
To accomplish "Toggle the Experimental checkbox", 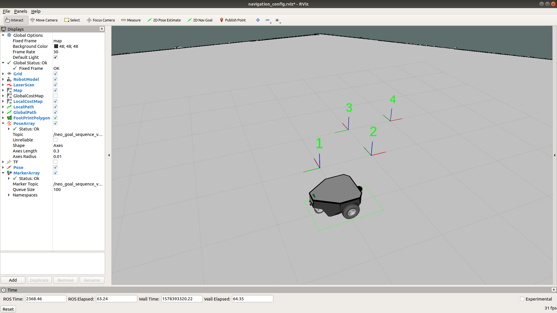I will pyautogui.click(x=522, y=299).
